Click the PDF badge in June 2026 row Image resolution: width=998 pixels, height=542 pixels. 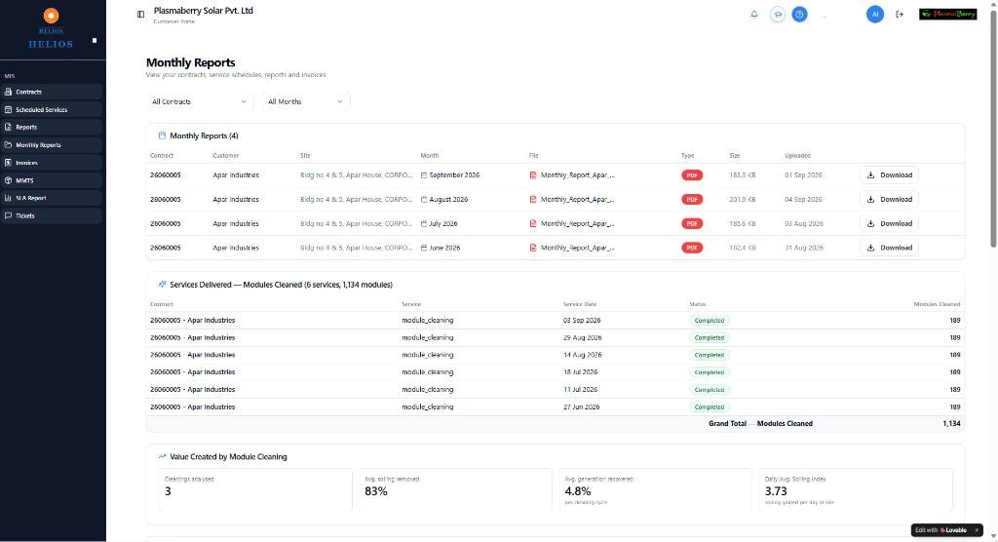click(x=692, y=248)
